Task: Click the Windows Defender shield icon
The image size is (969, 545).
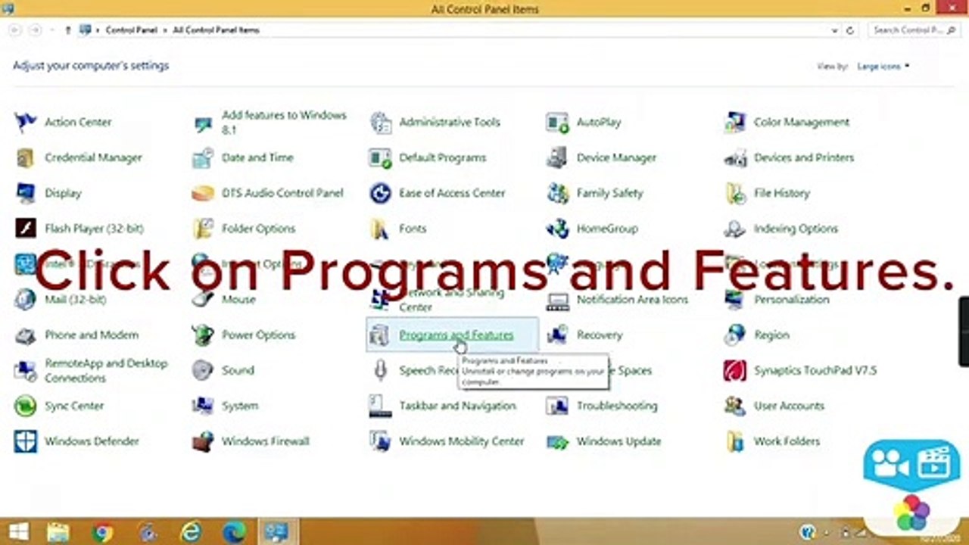Action: point(26,441)
